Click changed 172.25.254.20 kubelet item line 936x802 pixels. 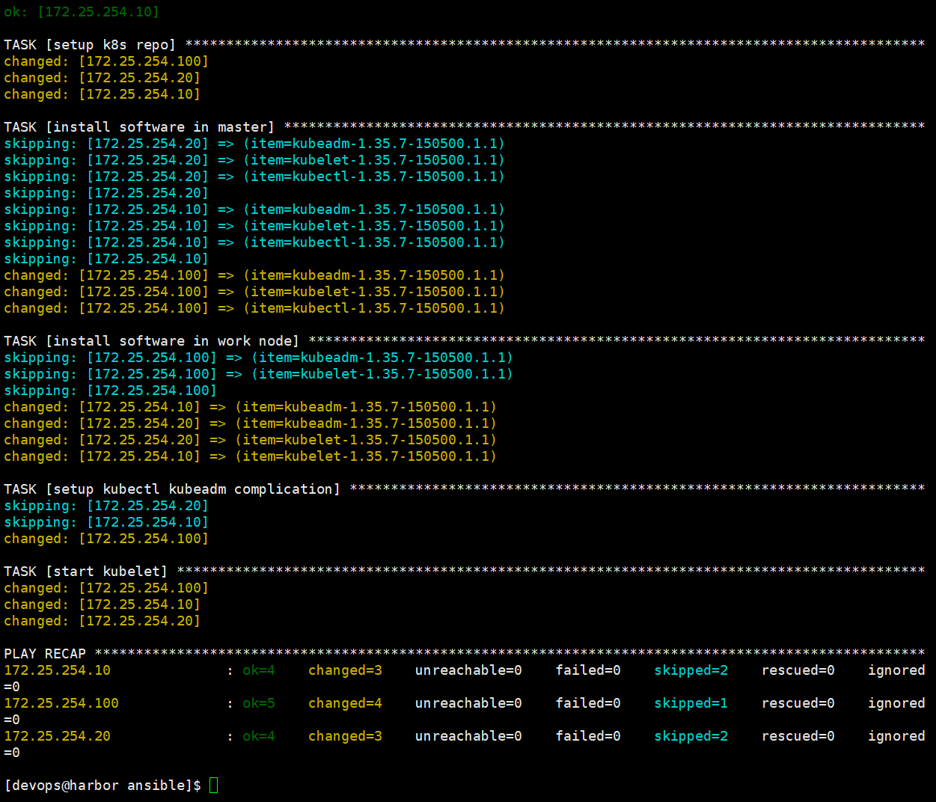pos(250,440)
